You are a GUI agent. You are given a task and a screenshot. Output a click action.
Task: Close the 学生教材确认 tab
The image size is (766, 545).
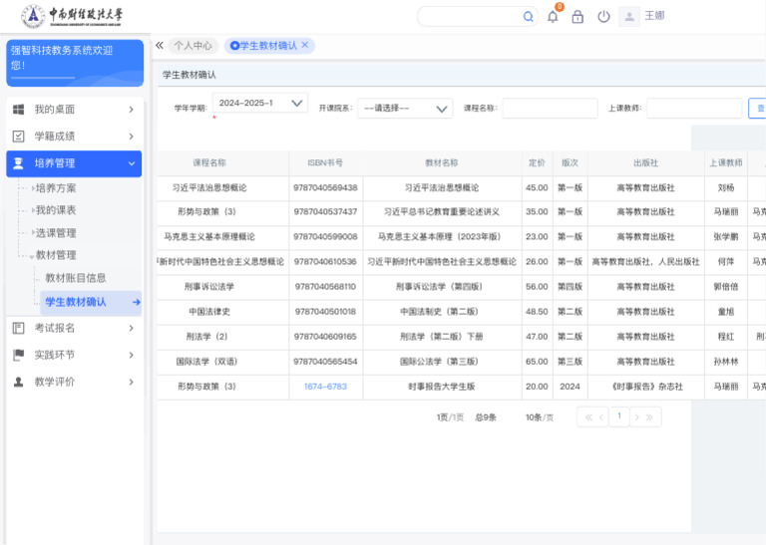305,45
